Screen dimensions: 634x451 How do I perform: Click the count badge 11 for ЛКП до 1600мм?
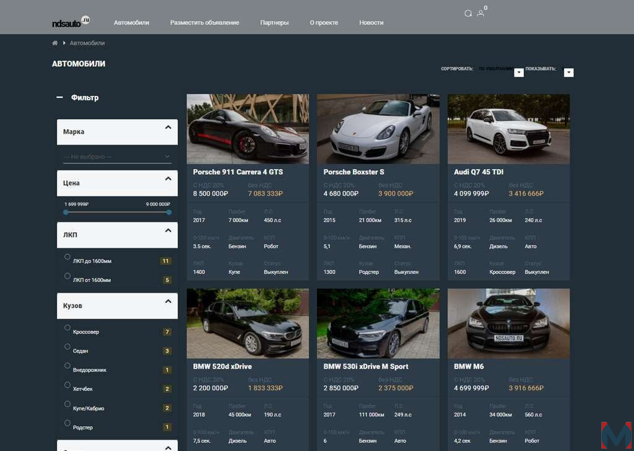[165, 261]
